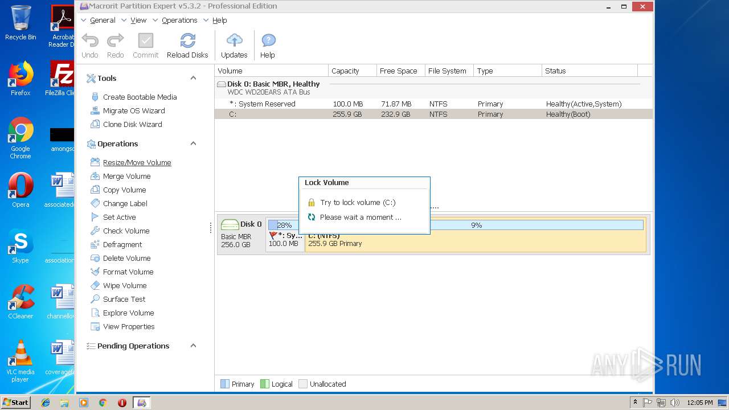729x410 pixels.
Task: Click the Set Active flag icon
Action: click(95, 217)
